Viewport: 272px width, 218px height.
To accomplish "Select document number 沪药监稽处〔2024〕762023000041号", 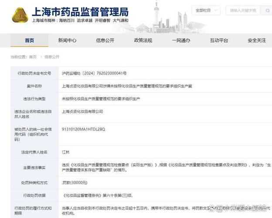I will coord(94,73).
